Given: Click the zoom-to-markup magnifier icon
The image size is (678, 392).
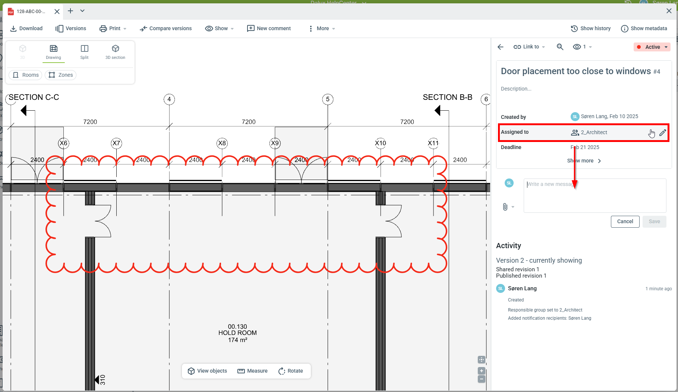Looking at the screenshot, I should [x=560, y=47].
